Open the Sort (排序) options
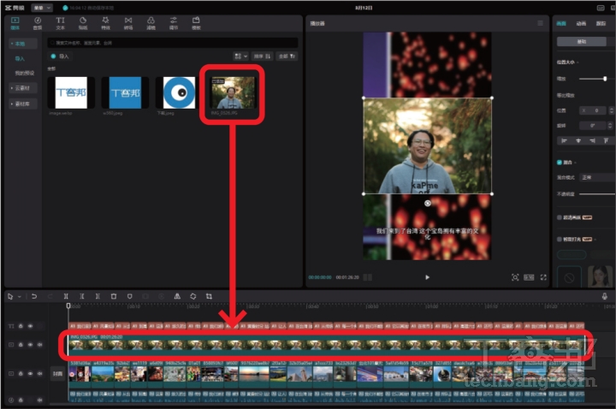The height and width of the screenshot is (409, 616). click(x=262, y=56)
